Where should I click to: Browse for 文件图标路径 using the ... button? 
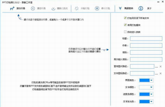[157, 74]
